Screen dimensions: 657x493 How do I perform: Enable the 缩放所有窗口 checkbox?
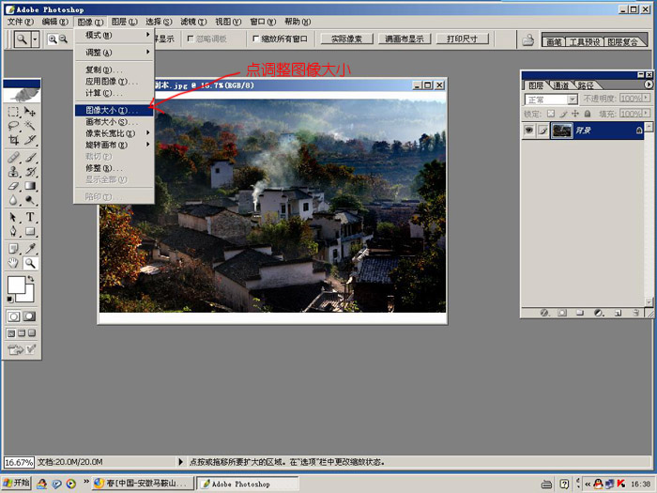256,39
